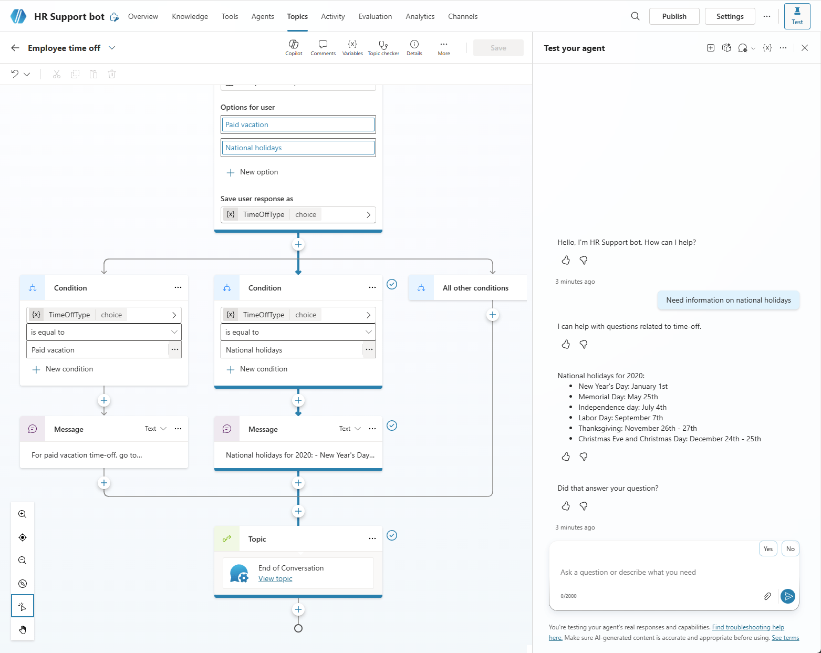
Task: Open the topic Details icon
Action: pyautogui.click(x=414, y=47)
